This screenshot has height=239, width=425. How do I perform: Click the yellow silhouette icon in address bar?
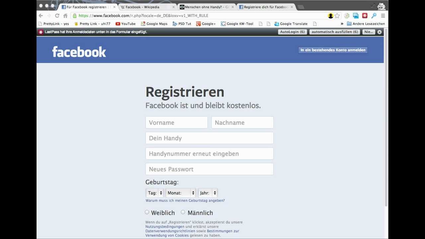point(330,16)
